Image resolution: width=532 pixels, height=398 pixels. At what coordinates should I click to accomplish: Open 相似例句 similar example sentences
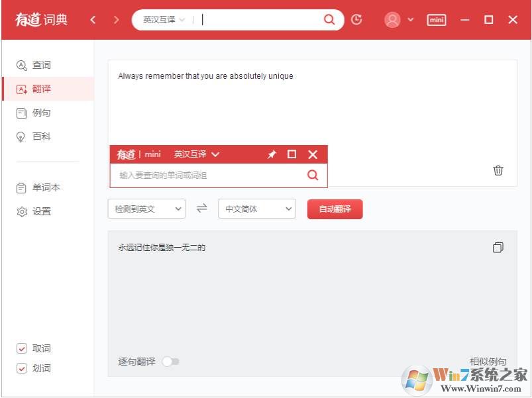coord(487,362)
